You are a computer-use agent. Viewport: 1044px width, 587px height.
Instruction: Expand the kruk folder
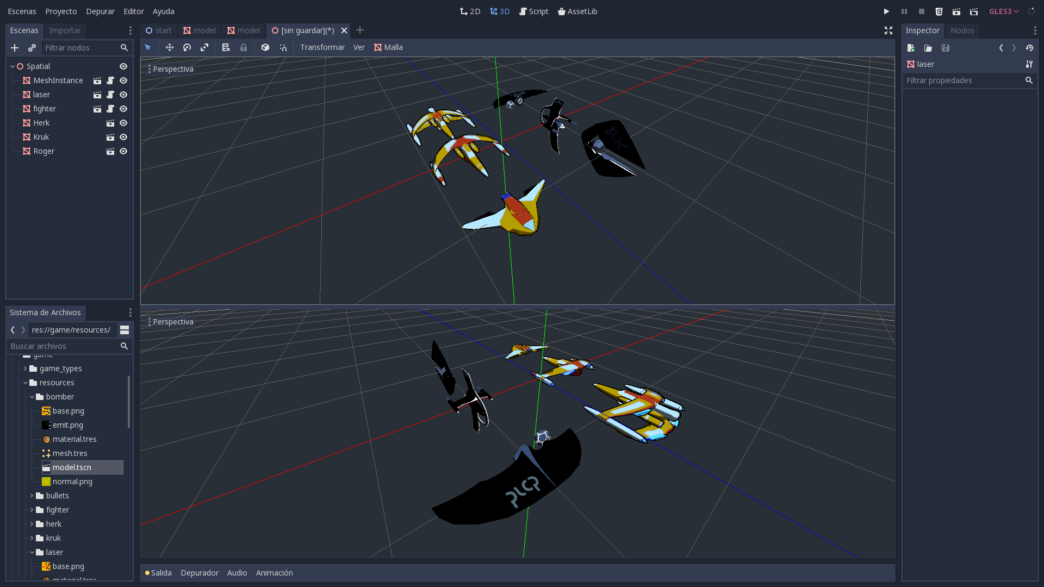32,538
